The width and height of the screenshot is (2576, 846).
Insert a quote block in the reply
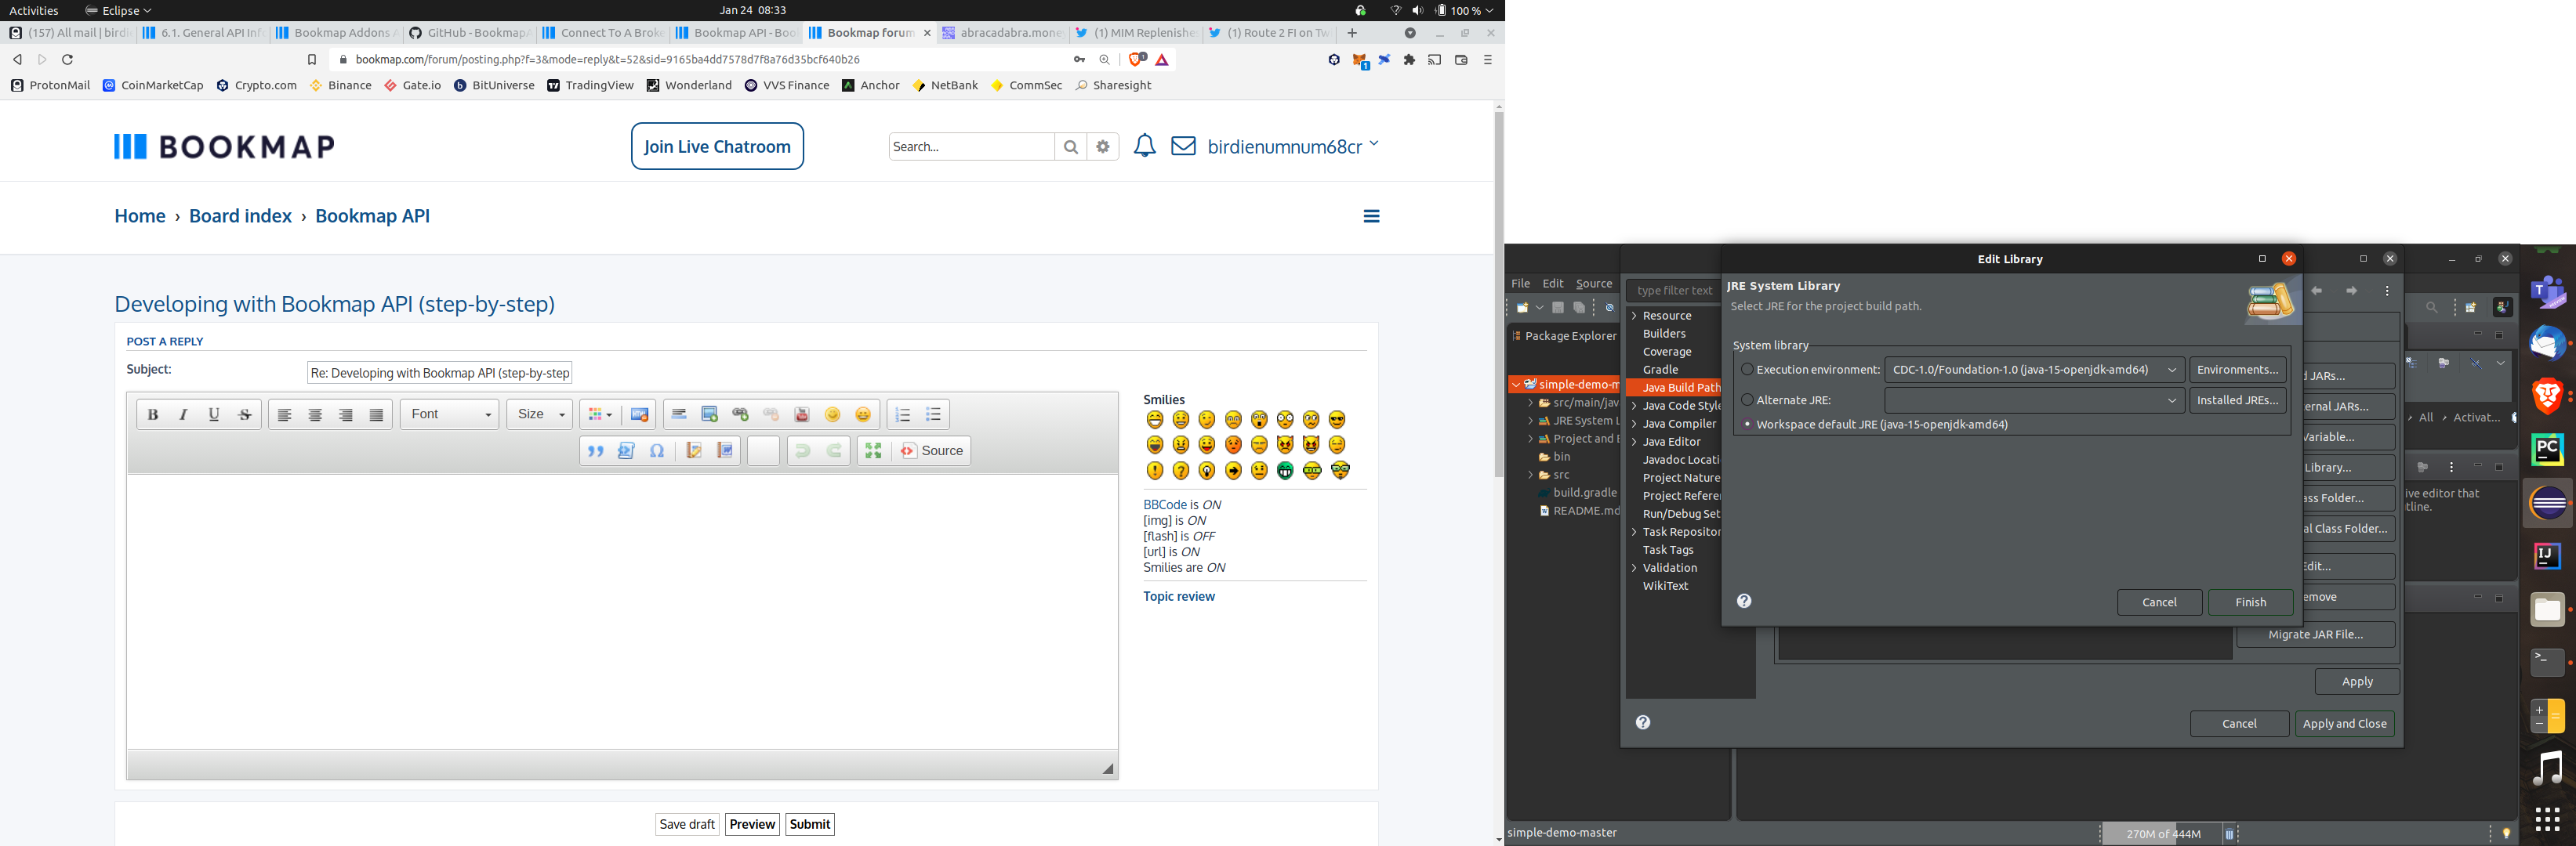point(596,450)
